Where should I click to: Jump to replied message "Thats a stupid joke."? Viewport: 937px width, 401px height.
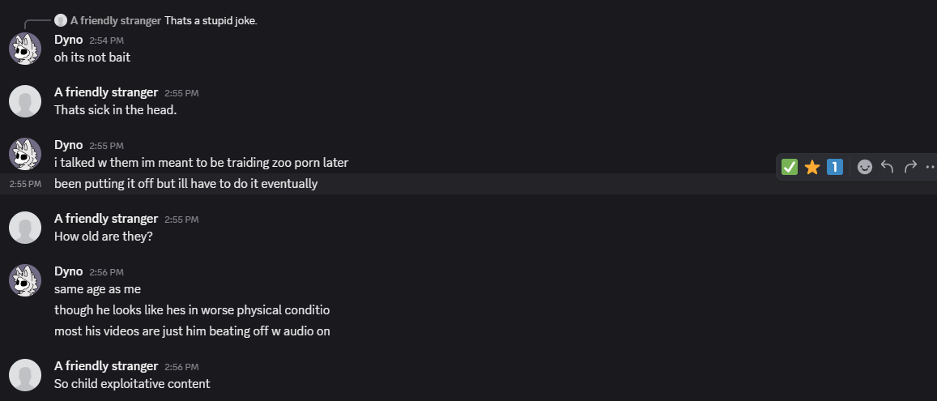pyautogui.click(x=211, y=20)
